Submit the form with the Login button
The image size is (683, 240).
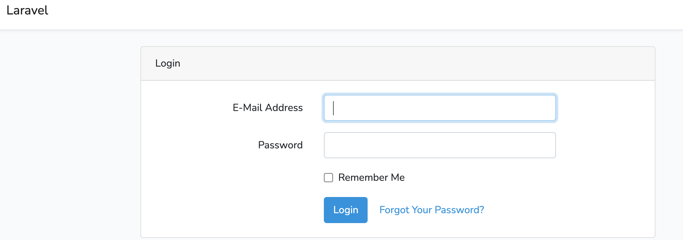tap(345, 210)
